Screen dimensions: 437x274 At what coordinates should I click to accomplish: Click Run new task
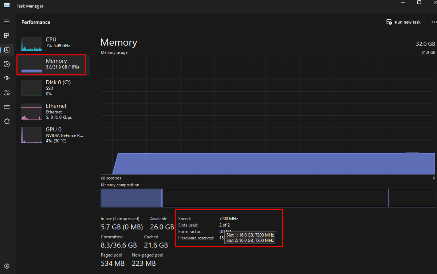pyautogui.click(x=403, y=22)
